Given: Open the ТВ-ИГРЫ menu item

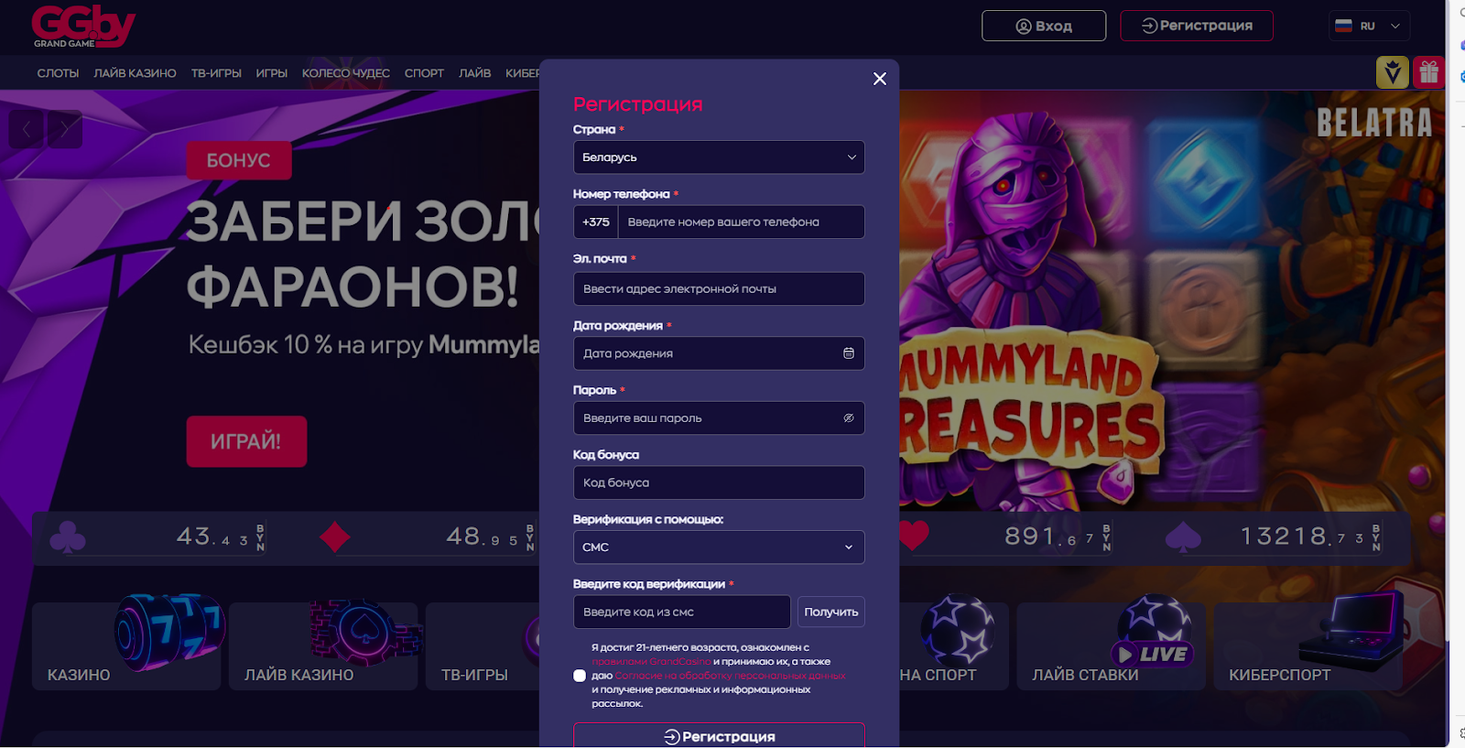Looking at the screenshot, I should coord(216,73).
